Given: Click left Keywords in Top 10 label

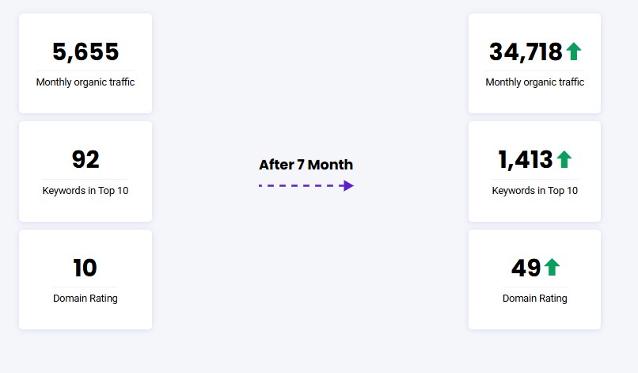Looking at the screenshot, I should (x=85, y=190).
